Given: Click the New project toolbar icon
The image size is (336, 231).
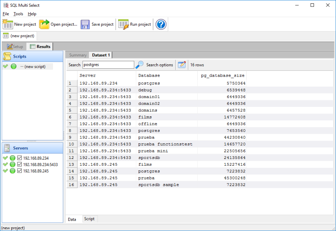Looking at the screenshot, I should 8,25.
